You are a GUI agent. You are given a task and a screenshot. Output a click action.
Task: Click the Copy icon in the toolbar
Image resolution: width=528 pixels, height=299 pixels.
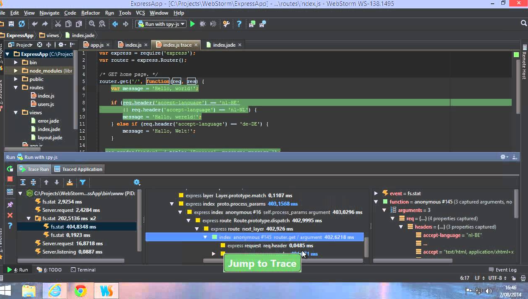(x=68, y=24)
